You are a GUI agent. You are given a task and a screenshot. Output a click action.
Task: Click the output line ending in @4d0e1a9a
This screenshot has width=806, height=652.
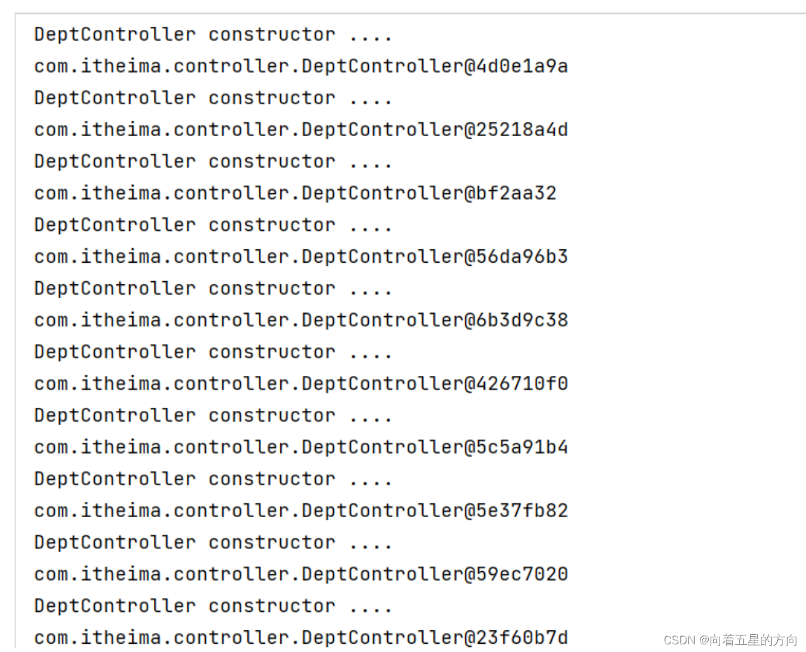[301, 66]
